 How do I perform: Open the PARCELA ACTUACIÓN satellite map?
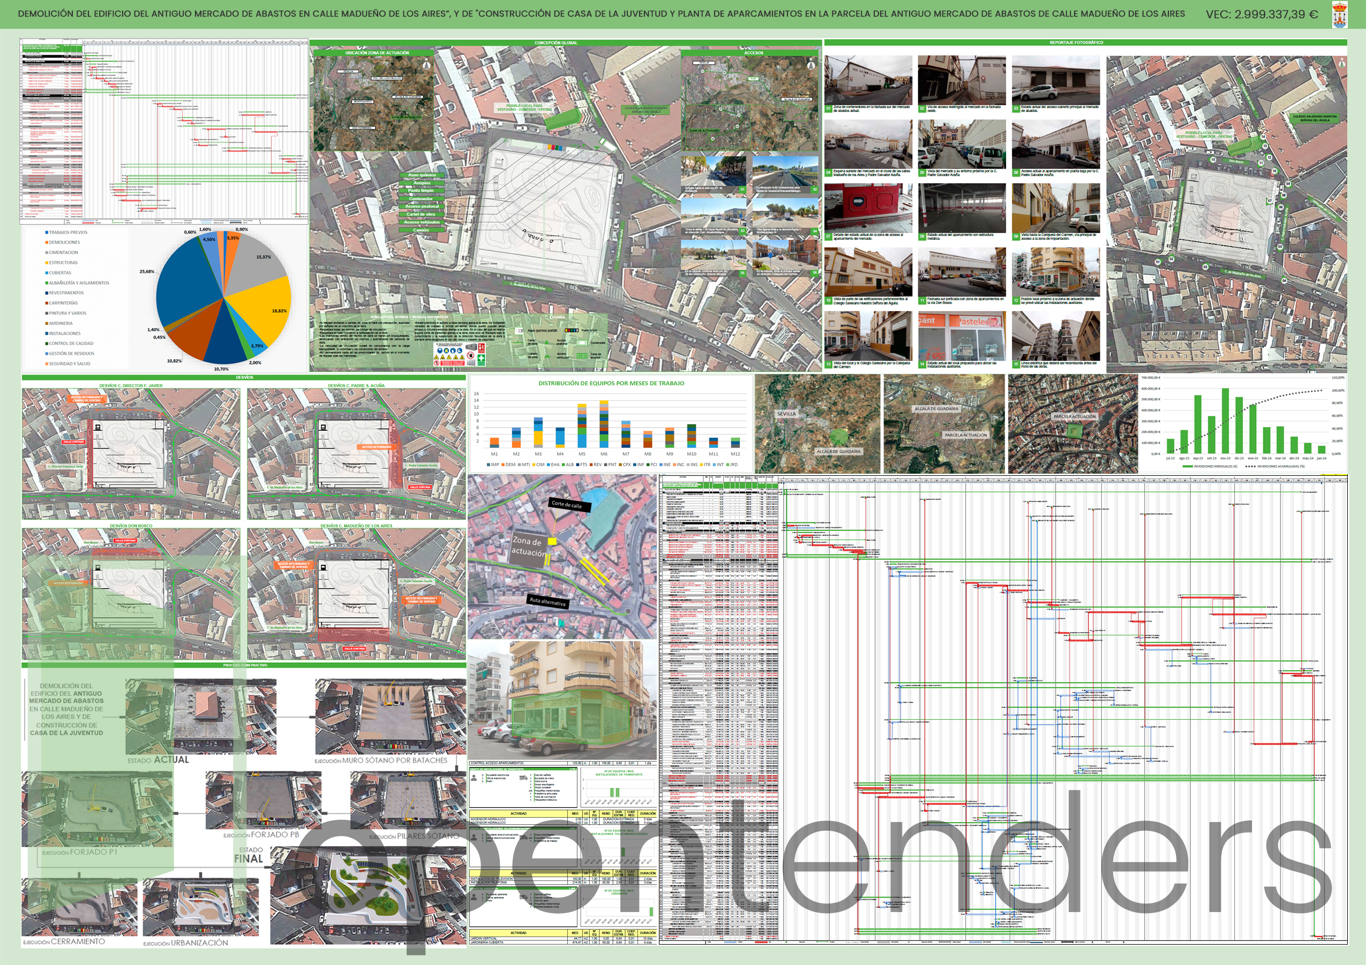click(x=1072, y=424)
